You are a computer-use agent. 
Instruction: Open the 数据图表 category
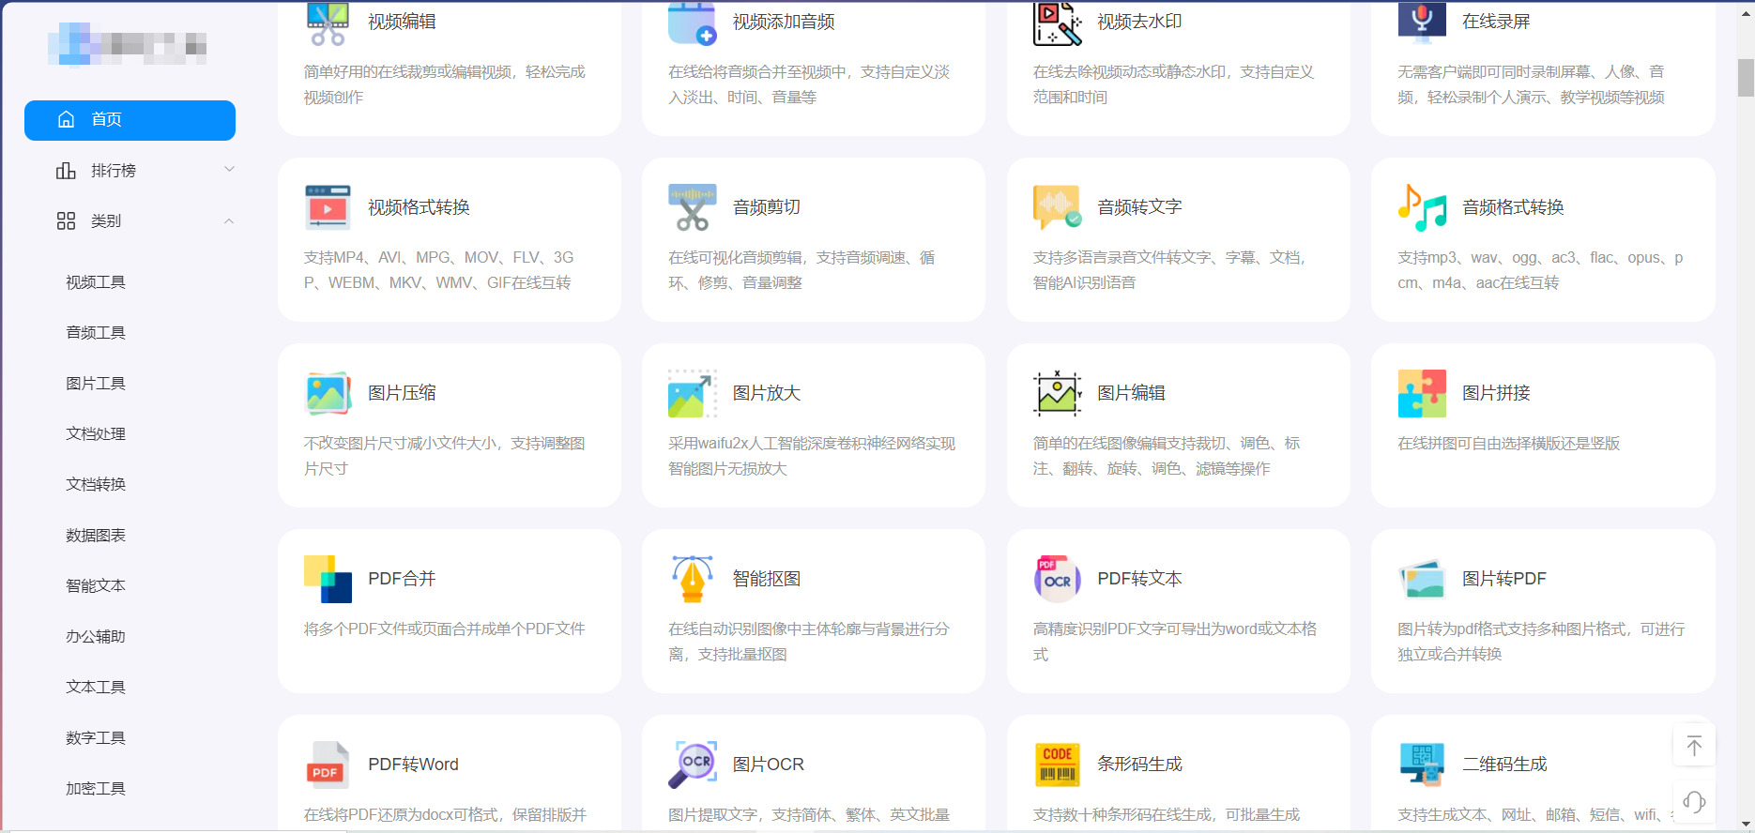[96, 535]
